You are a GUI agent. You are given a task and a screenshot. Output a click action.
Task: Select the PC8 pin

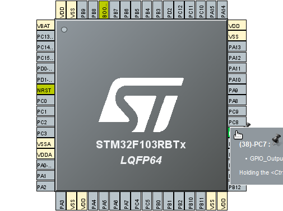pyautogui.click(x=237, y=121)
